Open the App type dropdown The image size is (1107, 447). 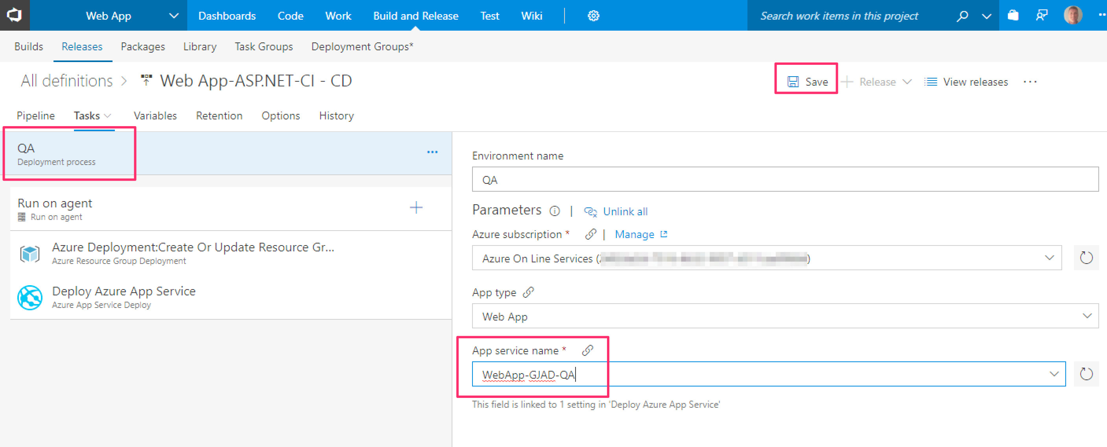1087,316
